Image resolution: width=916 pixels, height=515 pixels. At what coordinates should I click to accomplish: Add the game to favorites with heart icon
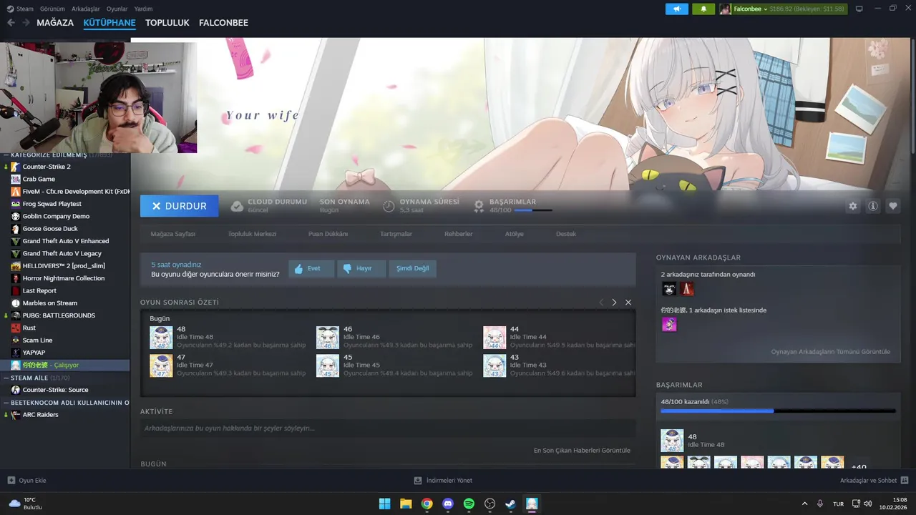pos(893,206)
